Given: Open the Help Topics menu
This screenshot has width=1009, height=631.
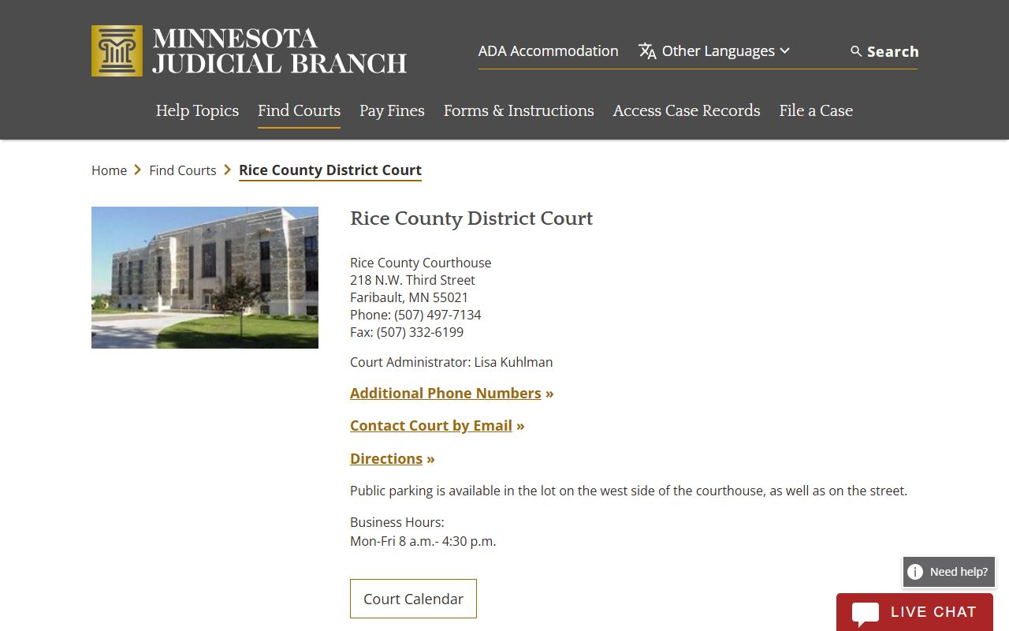Looking at the screenshot, I should click(x=197, y=110).
